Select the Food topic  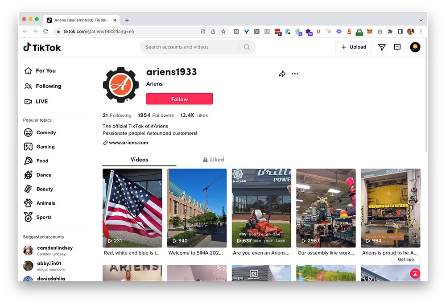pyautogui.click(x=36, y=161)
